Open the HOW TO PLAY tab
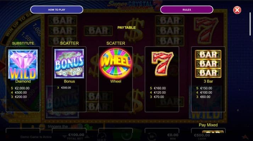This screenshot has width=253, height=141. (x=57, y=10)
